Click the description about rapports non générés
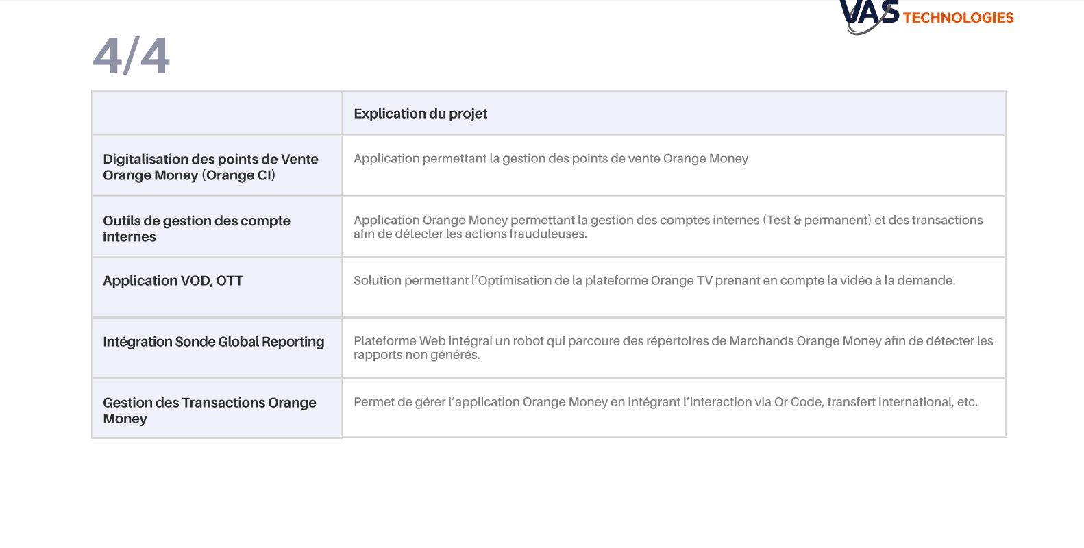The image size is (1084, 548). [673, 348]
